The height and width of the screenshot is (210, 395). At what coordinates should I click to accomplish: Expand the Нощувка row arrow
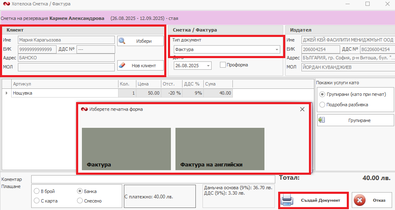pyautogui.click(x=6, y=93)
